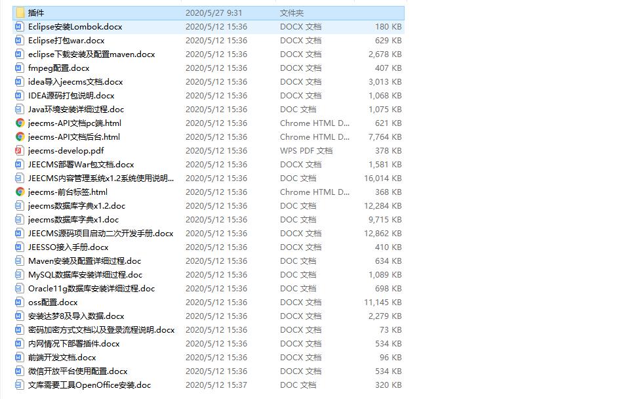Screen dimensions: 621x399
Task: Click the 11,145 KB size value
Action: [x=382, y=303]
